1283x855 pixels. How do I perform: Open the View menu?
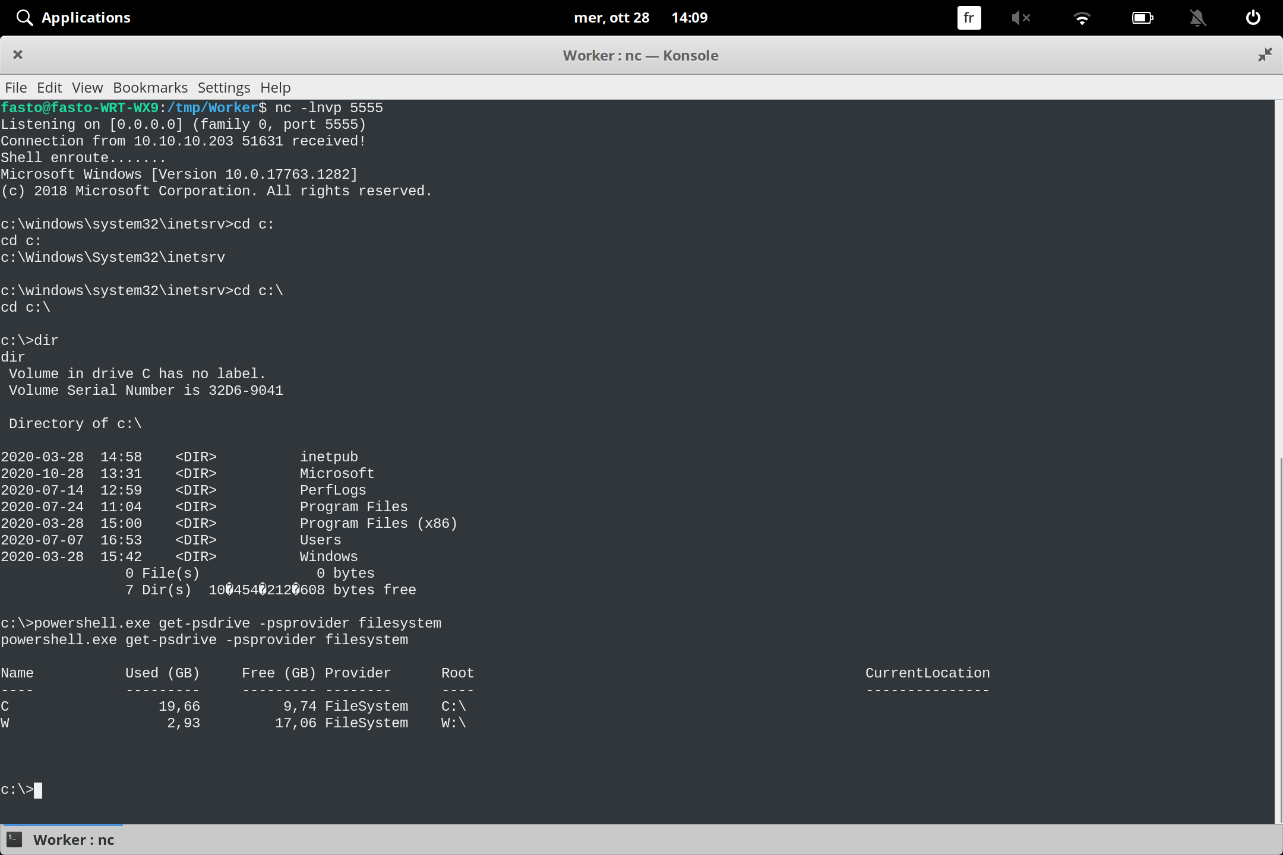pos(87,87)
